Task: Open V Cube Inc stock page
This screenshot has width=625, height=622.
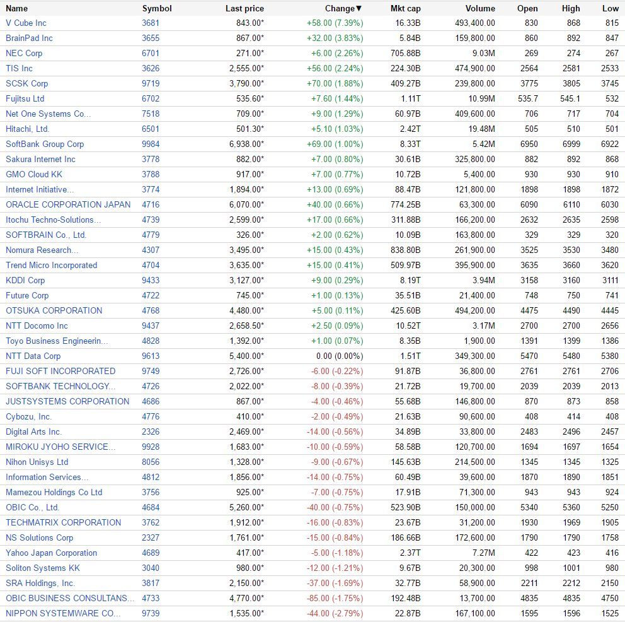Action: pos(26,23)
